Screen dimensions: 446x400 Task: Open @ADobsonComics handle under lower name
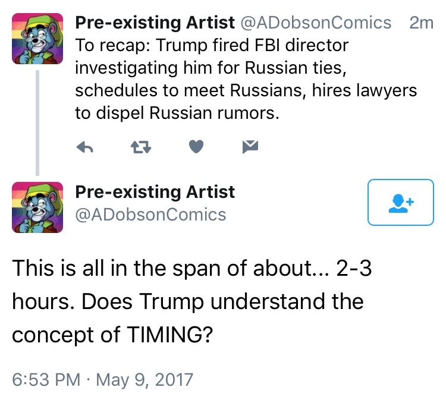coord(151,215)
